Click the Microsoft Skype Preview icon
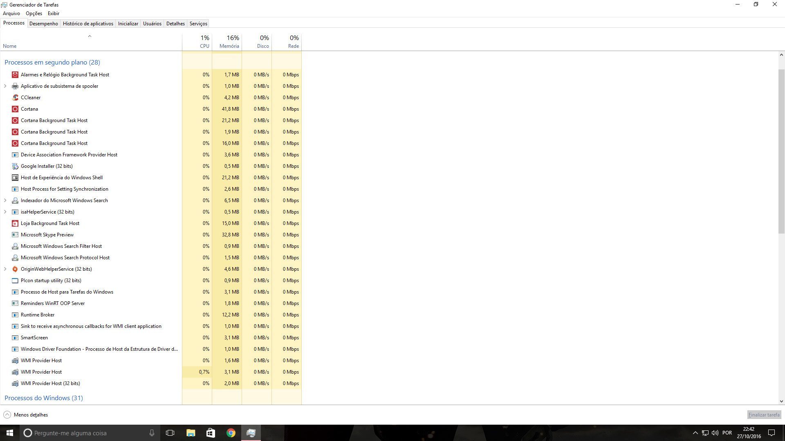Viewport: 785px width, 441px height. [x=15, y=235]
